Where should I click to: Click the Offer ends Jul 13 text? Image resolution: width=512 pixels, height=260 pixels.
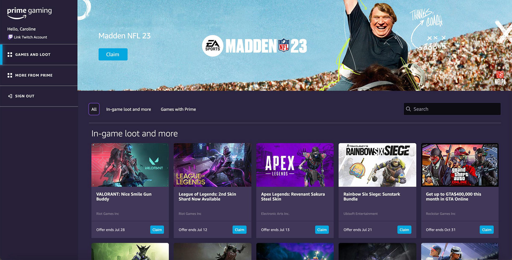[x=275, y=230]
